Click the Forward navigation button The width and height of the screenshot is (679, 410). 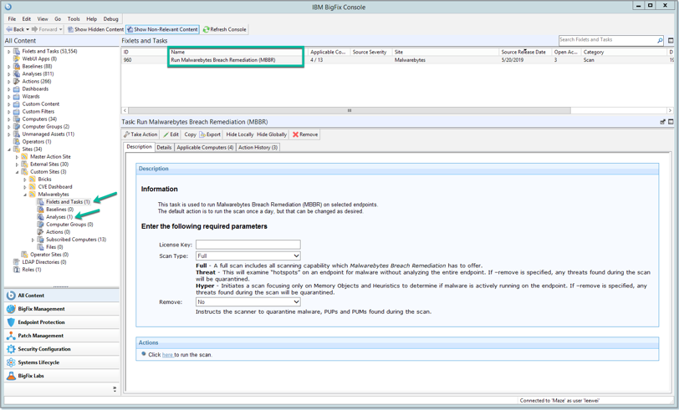[44, 29]
